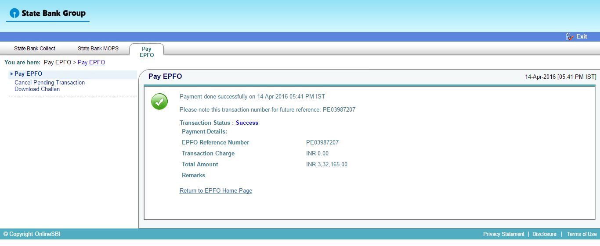Image resolution: width=600 pixels, height=246 pixels.
Task: Click the Exit link
Action: 582,37
